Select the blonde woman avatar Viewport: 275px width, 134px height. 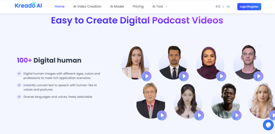coord(262,101)
